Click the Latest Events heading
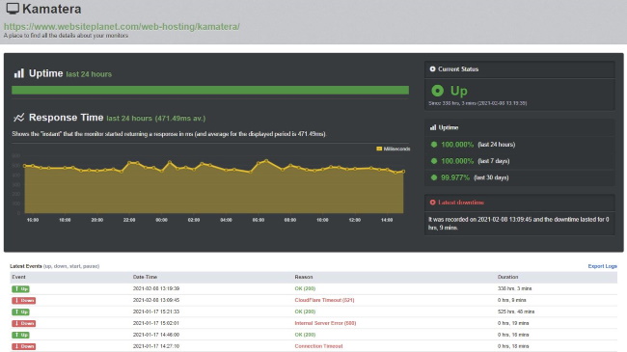The width and height of the screenshot is (627, 352). pyautogui.click(x=26, y=266)
